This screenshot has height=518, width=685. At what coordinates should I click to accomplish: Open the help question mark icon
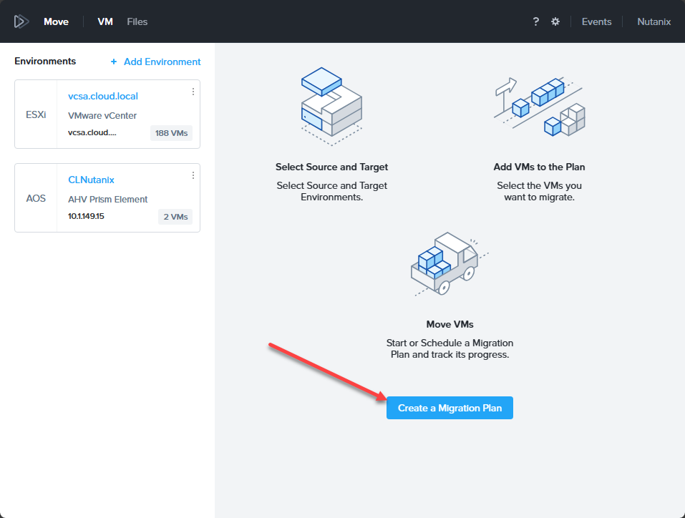[535, 21]
